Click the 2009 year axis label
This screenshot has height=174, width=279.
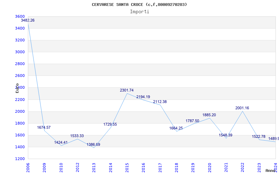[x=45, y=167]
